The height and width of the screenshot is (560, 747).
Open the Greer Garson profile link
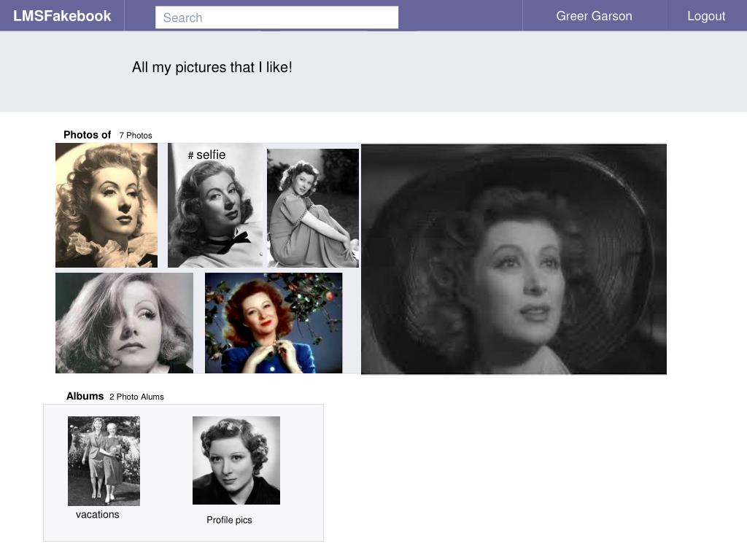click(594, 16)
